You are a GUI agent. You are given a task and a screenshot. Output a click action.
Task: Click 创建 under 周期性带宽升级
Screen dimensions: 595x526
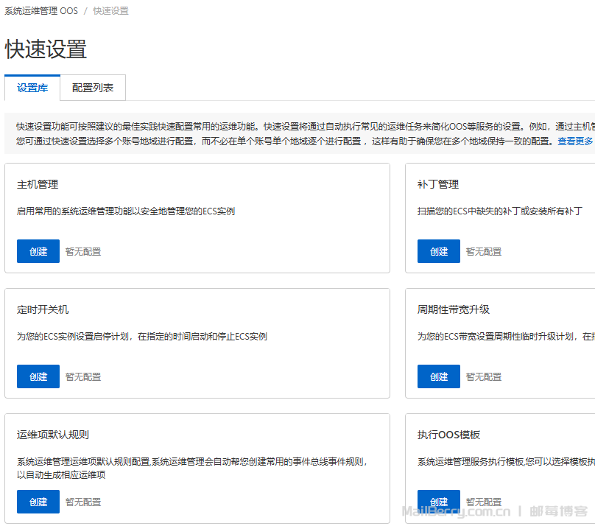tap(439, 376)
